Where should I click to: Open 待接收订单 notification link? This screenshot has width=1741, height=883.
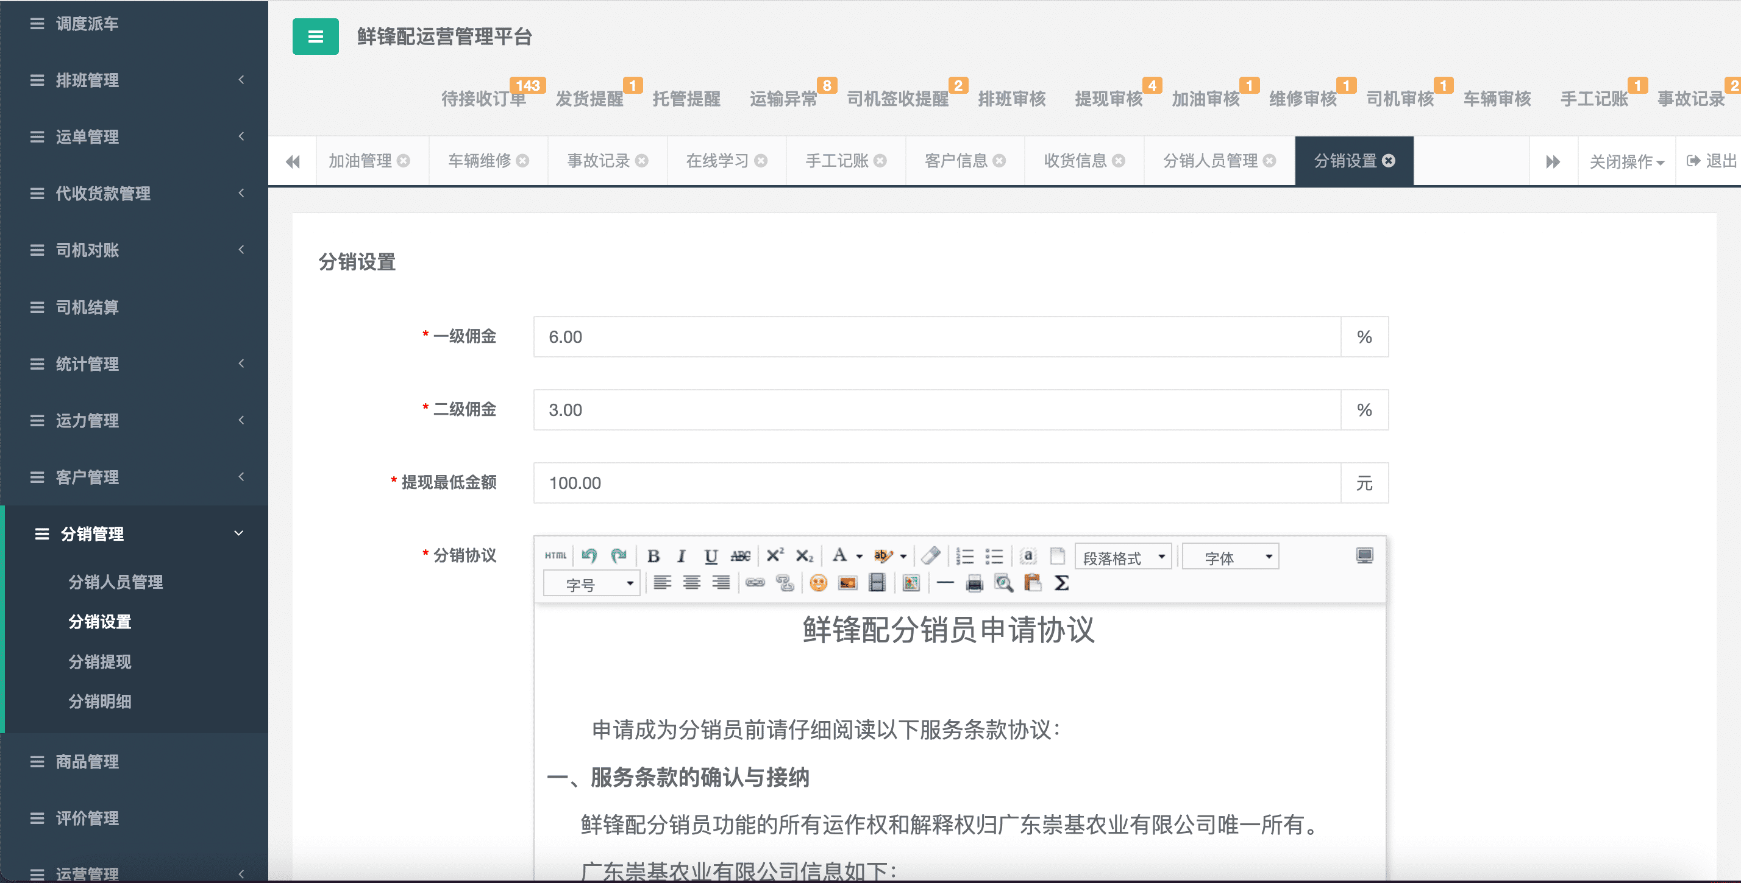pyautogui.click(x=484, y=99)
